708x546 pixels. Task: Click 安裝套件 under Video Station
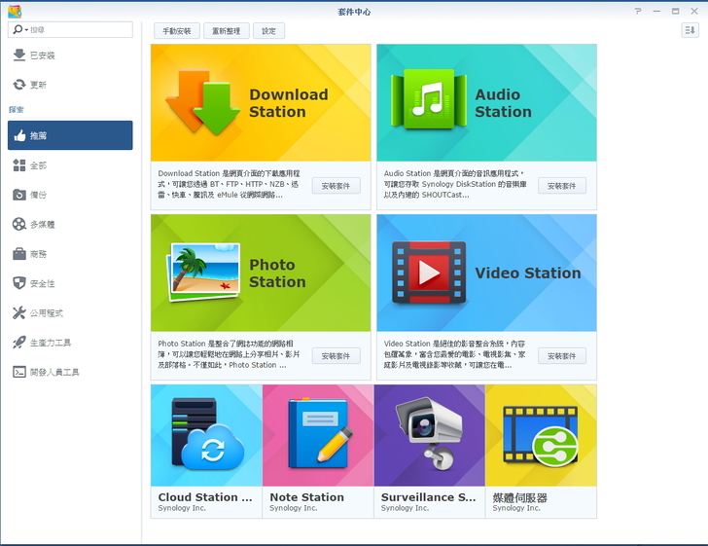point(561,356)
